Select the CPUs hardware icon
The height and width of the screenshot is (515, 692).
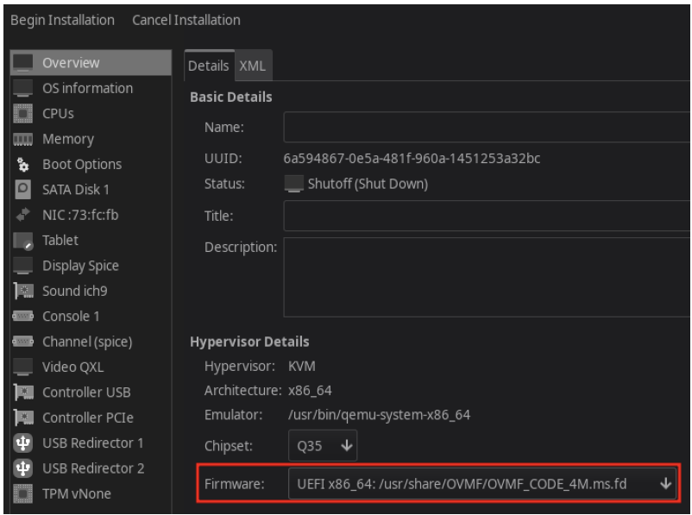point(23,114)
